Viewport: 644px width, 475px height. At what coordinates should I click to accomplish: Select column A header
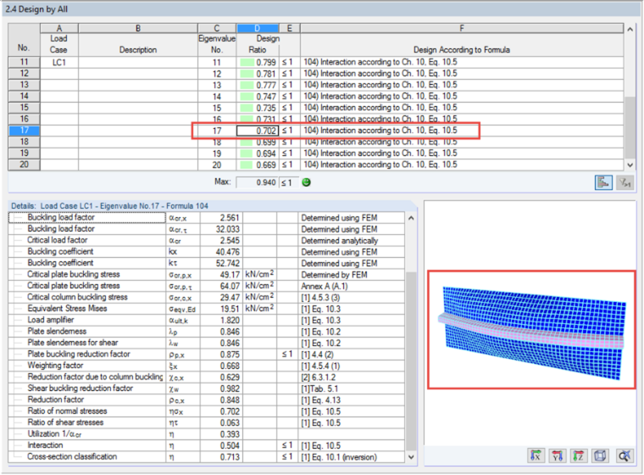click(59, 28)
